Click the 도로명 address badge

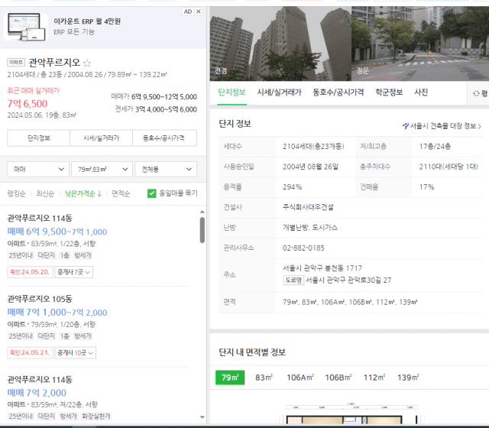pos(293,280)
